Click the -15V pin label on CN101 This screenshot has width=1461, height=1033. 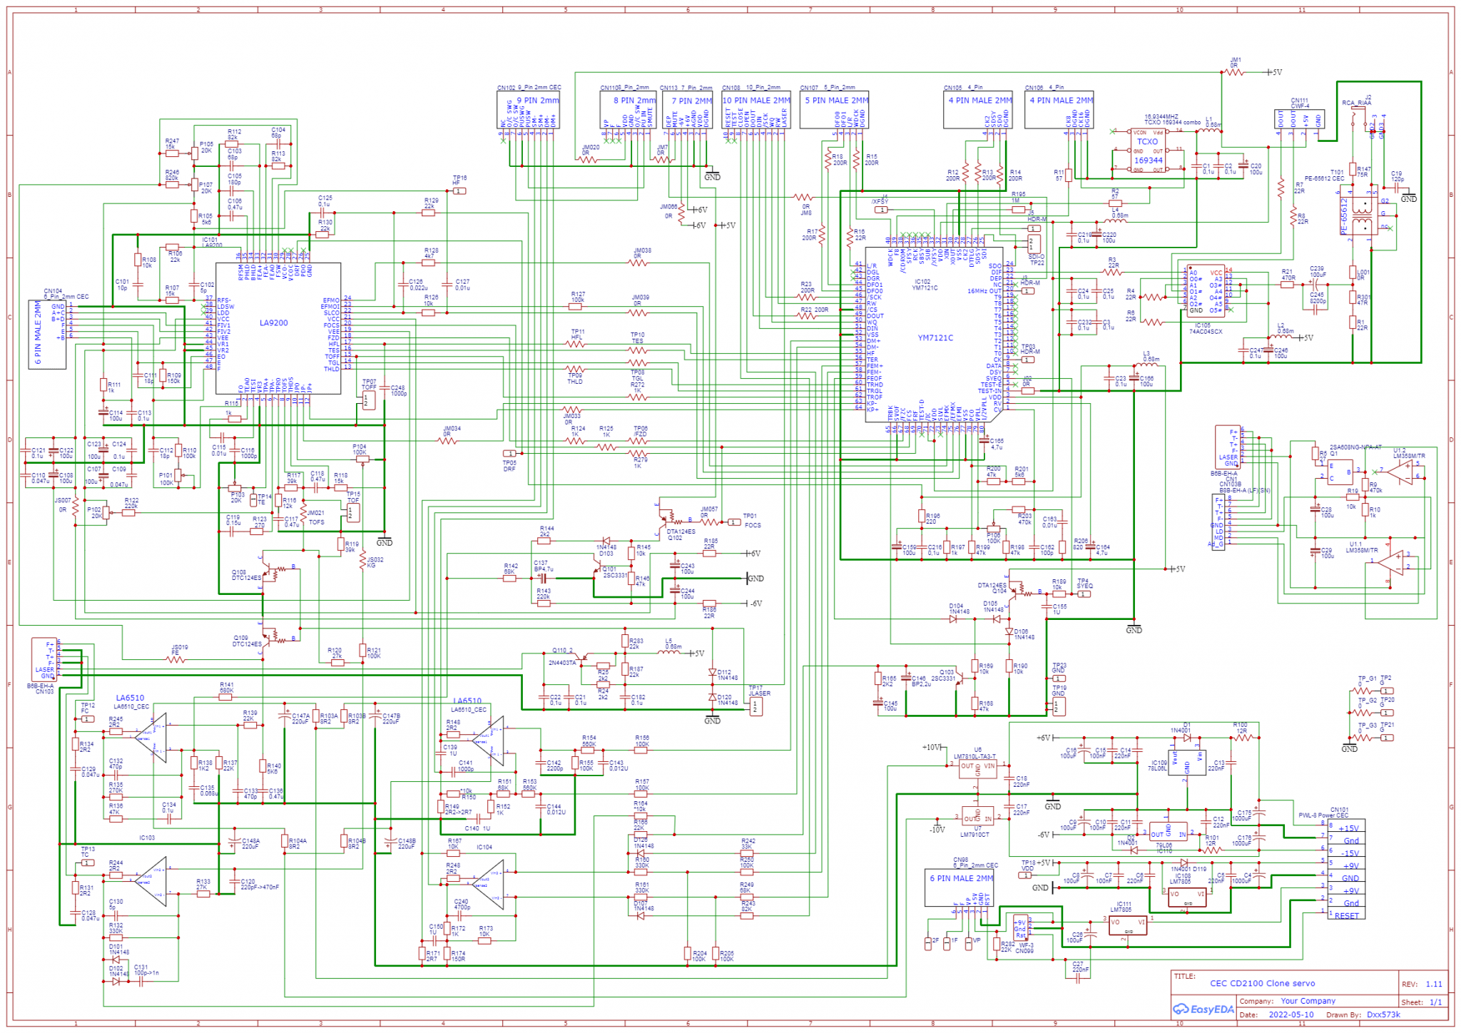pos(1349,853)
